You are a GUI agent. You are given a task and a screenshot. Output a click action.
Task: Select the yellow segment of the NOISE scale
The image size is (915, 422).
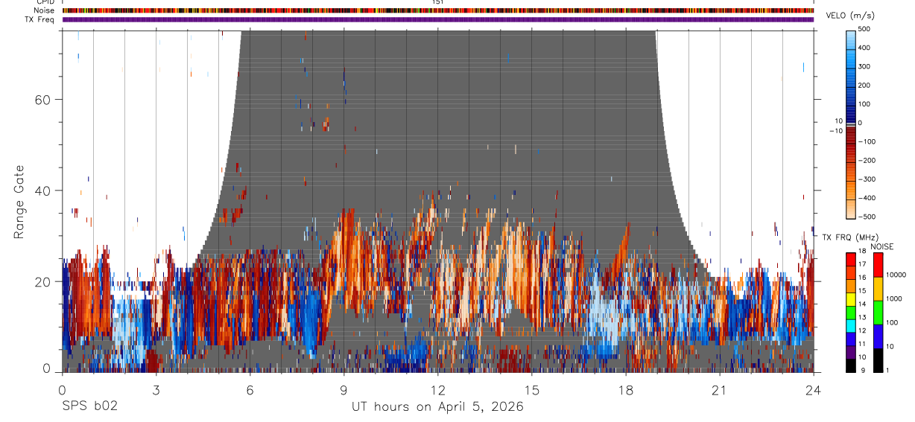(x=878, y=289)
